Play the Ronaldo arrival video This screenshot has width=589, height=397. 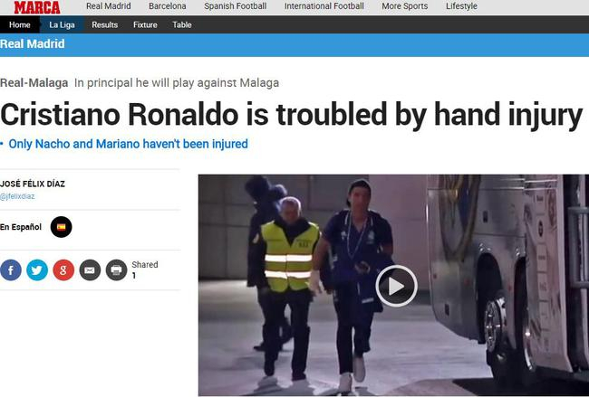(x=396, y=286)
